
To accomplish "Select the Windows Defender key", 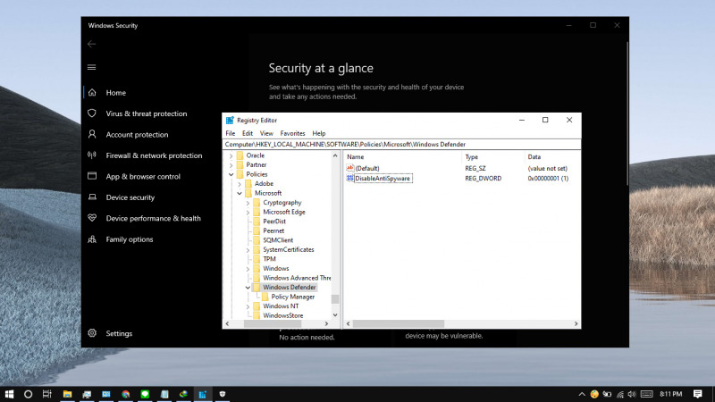I will 289,287.
